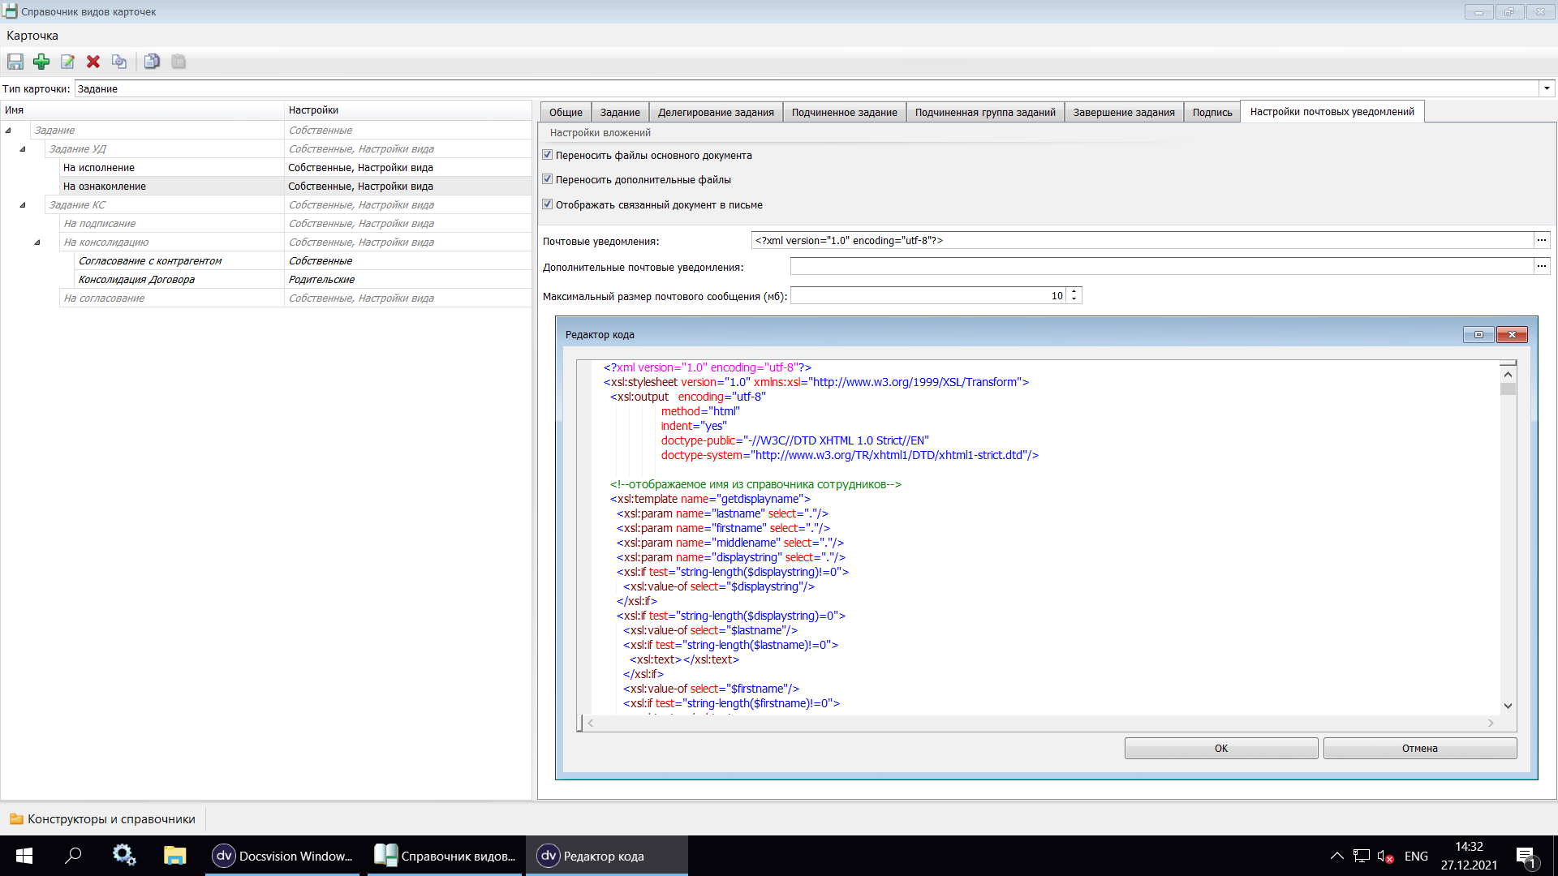1558x876 pixels.
Task: Click in the Почтовые уведомления text field
Action: pos(1142,240)
